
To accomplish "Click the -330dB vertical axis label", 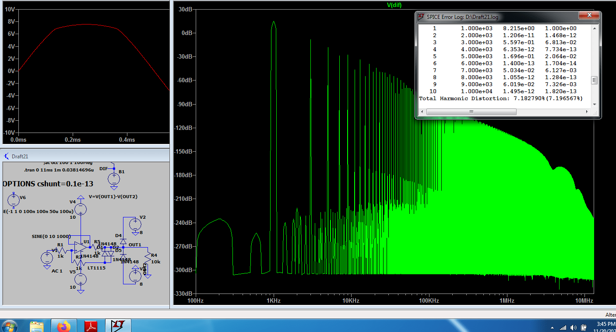I will click(x=183, y=294).
